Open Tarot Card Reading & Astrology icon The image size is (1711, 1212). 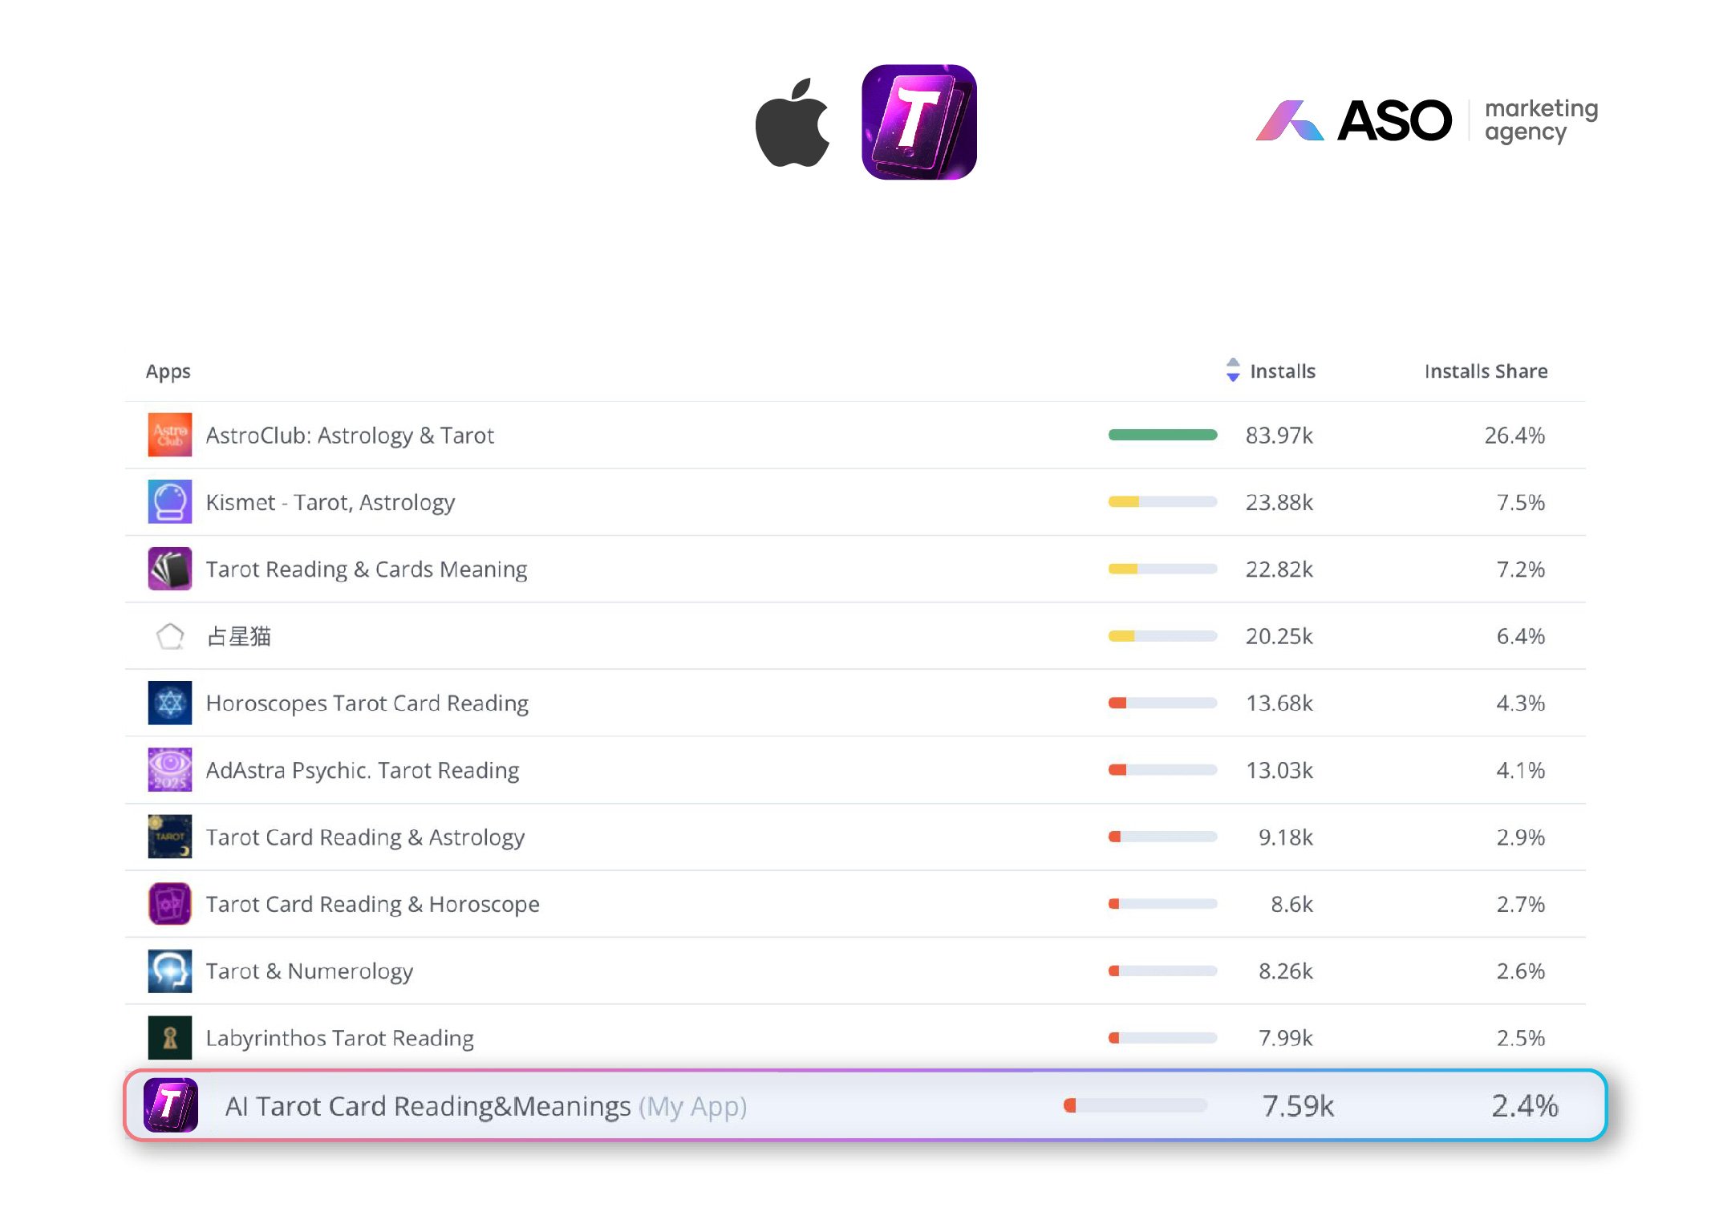click(x=170, y=837)
